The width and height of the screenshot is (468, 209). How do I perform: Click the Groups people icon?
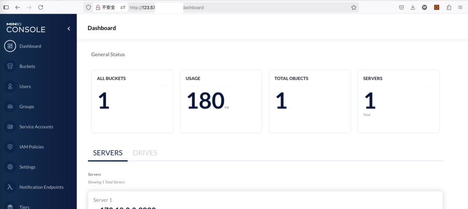tap(10, 106)
